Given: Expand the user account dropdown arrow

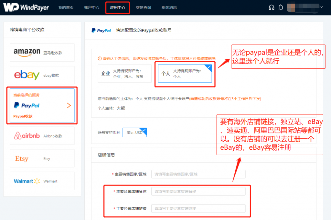Looking at the screenshot, I should coord(322,7).
